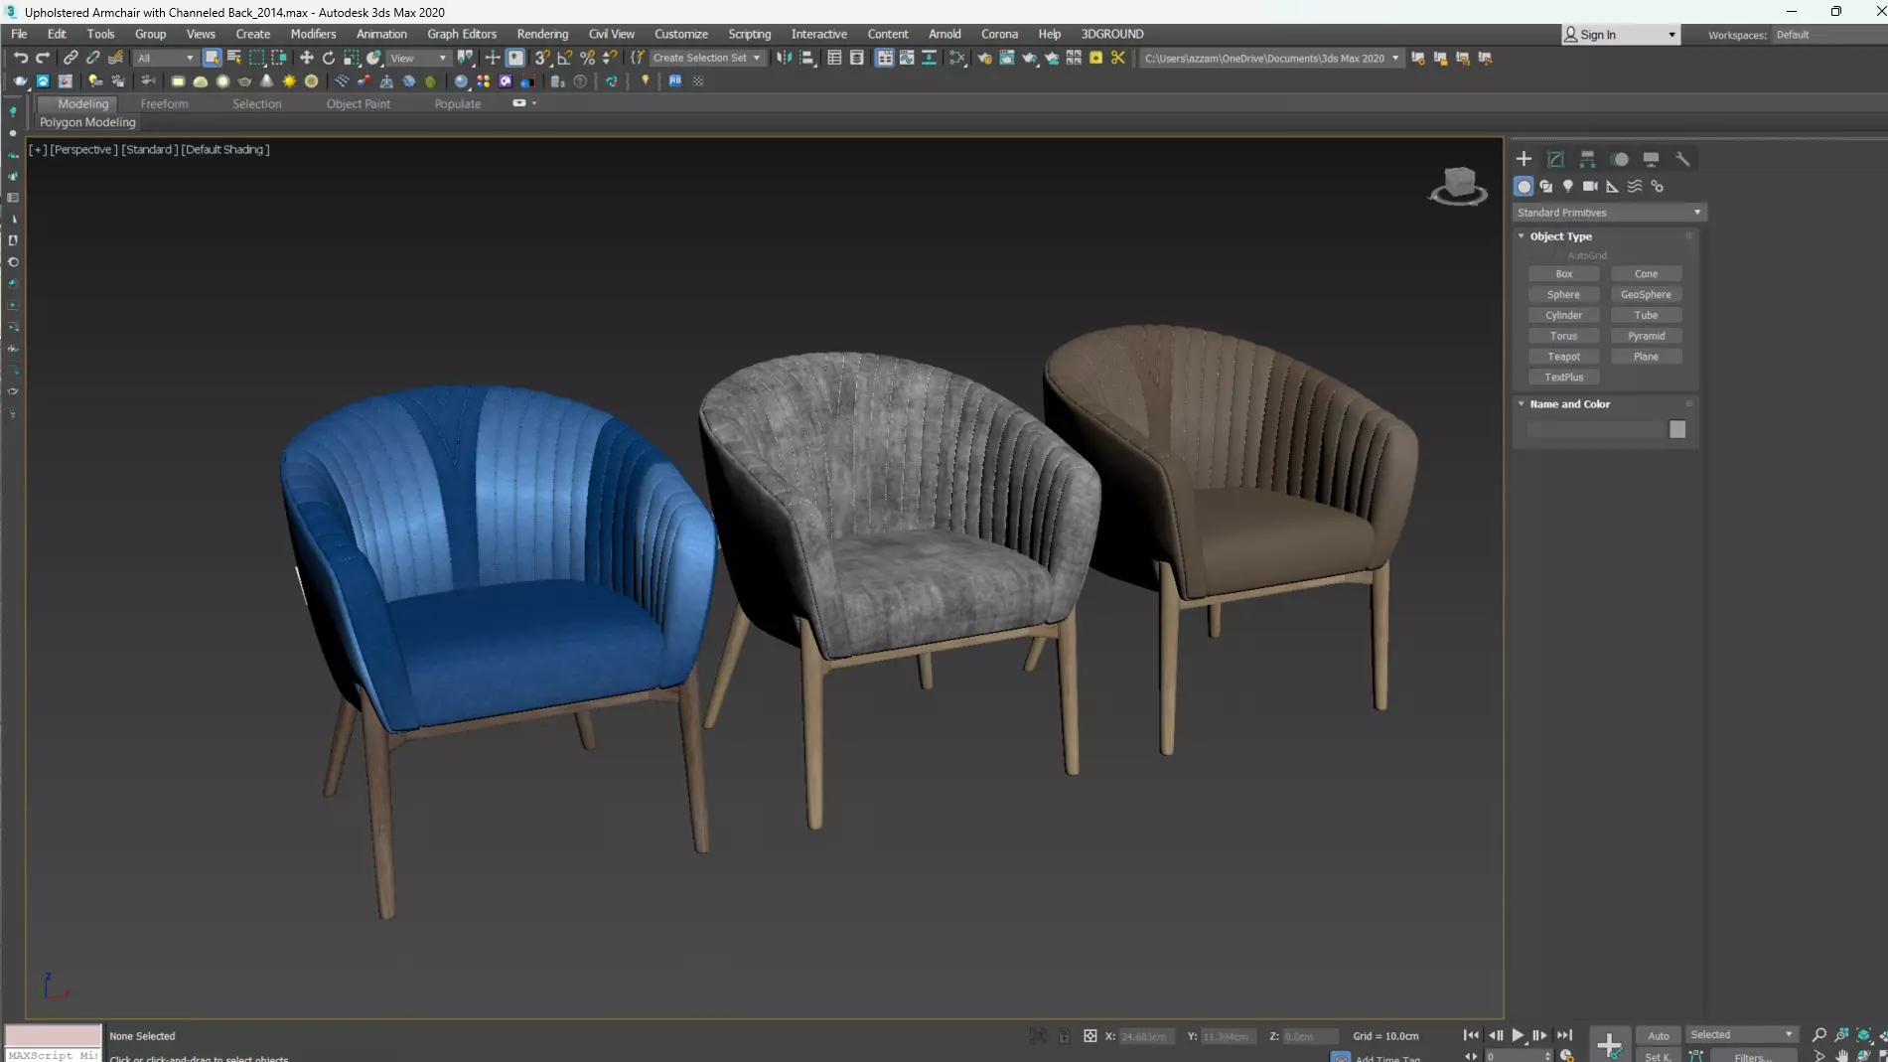Open the Corona menu

pyautogui.click(x=999, y=34)
